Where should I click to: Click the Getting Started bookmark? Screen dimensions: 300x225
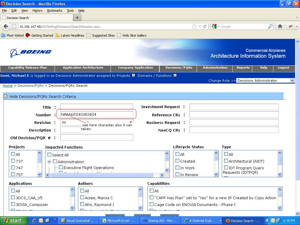(x=40, y=35)
